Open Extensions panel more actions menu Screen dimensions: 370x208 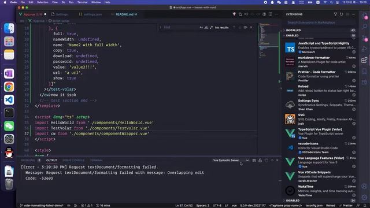[x=353, y=14]
